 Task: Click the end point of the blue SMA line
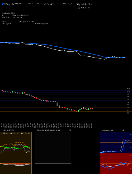pyautogui.click(x=125, y=57)
